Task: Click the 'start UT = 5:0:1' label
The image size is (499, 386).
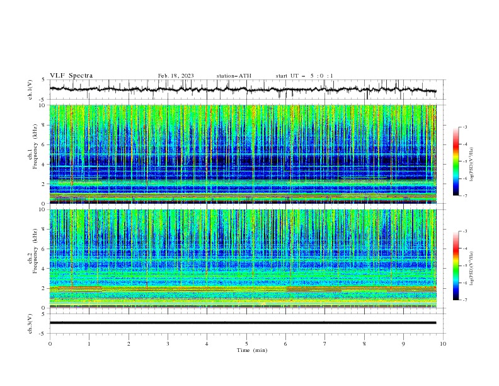Action: tap(304, 76)
